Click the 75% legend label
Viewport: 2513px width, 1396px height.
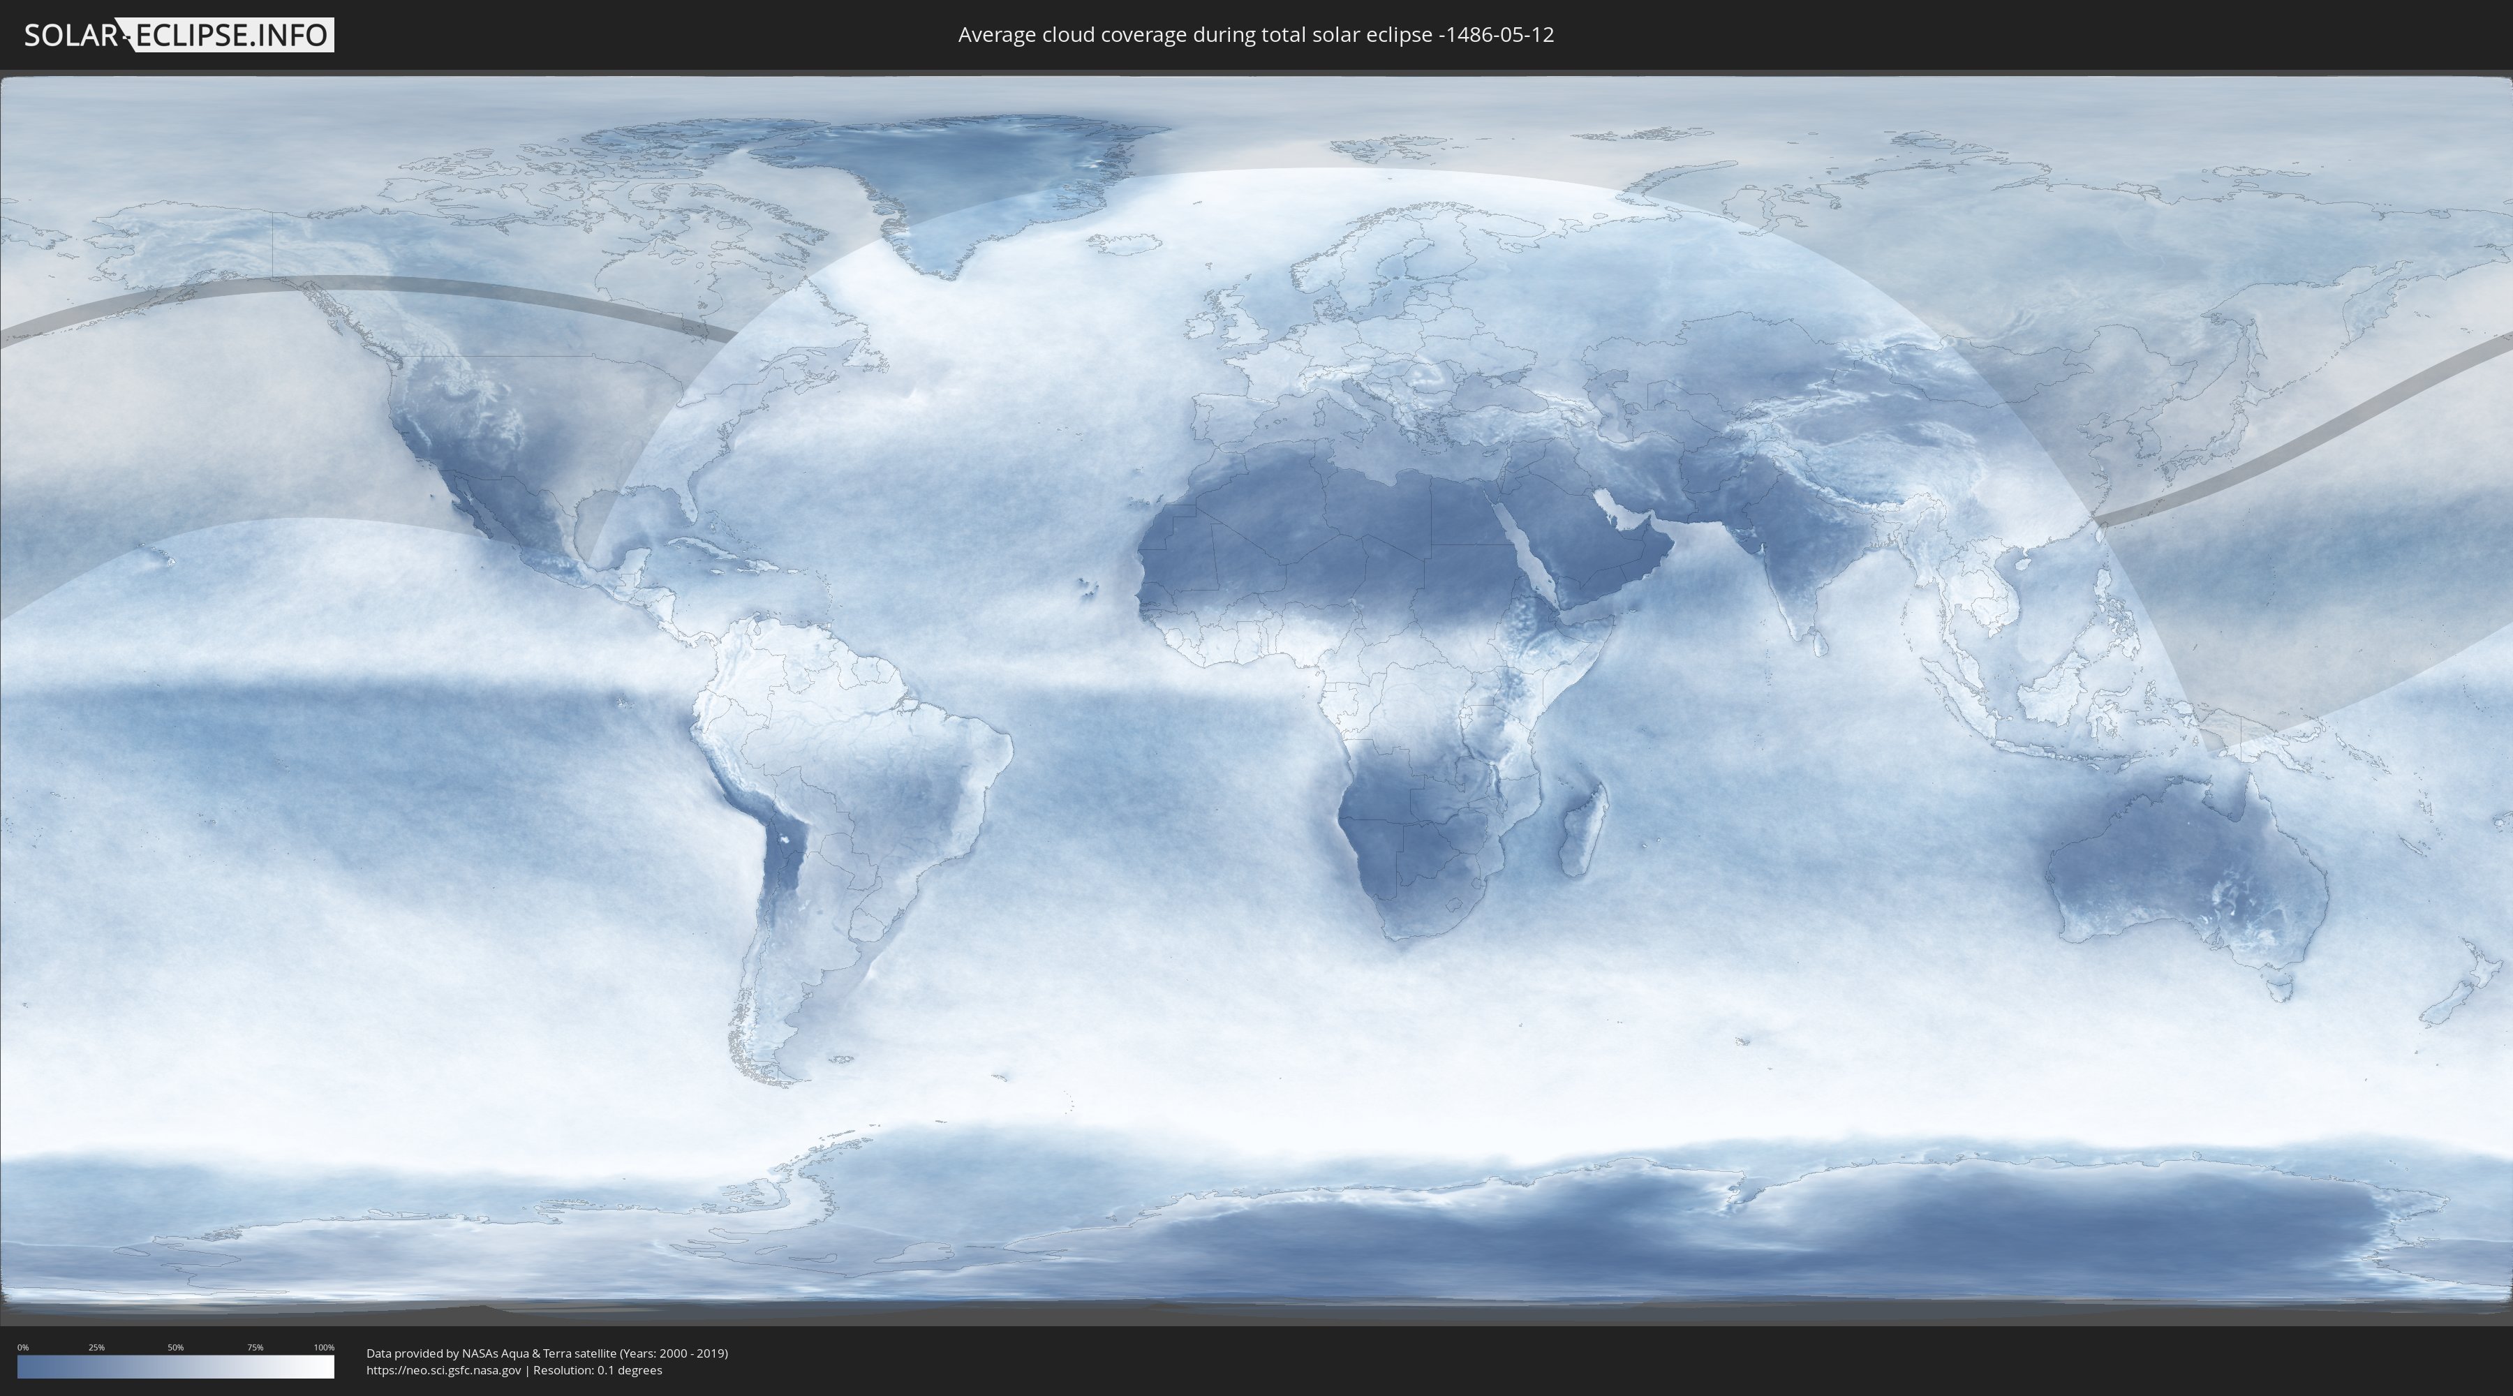(x=255, y=1347)
